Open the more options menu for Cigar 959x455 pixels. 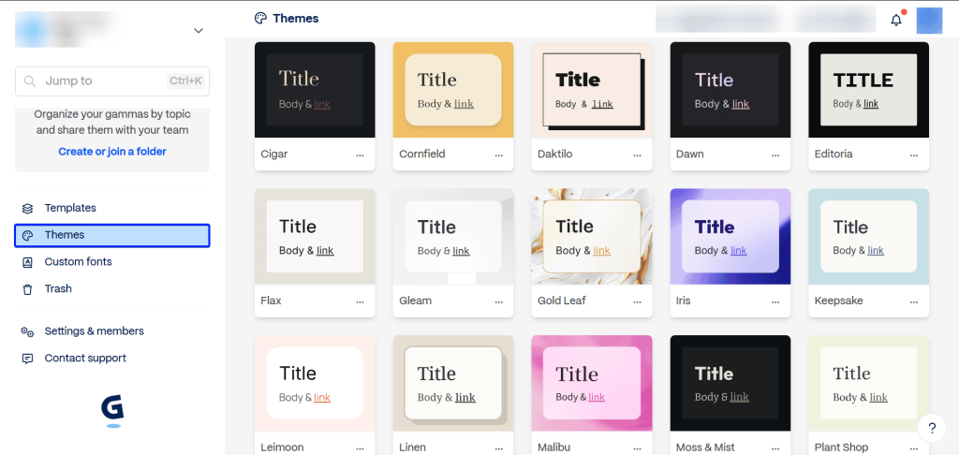coord(360,155)
